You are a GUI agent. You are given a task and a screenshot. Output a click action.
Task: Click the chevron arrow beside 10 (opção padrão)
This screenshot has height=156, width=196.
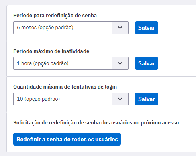(x=120, y=99)
